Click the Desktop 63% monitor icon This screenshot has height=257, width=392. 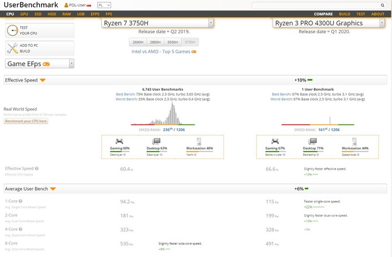click(x=156, y=142)
